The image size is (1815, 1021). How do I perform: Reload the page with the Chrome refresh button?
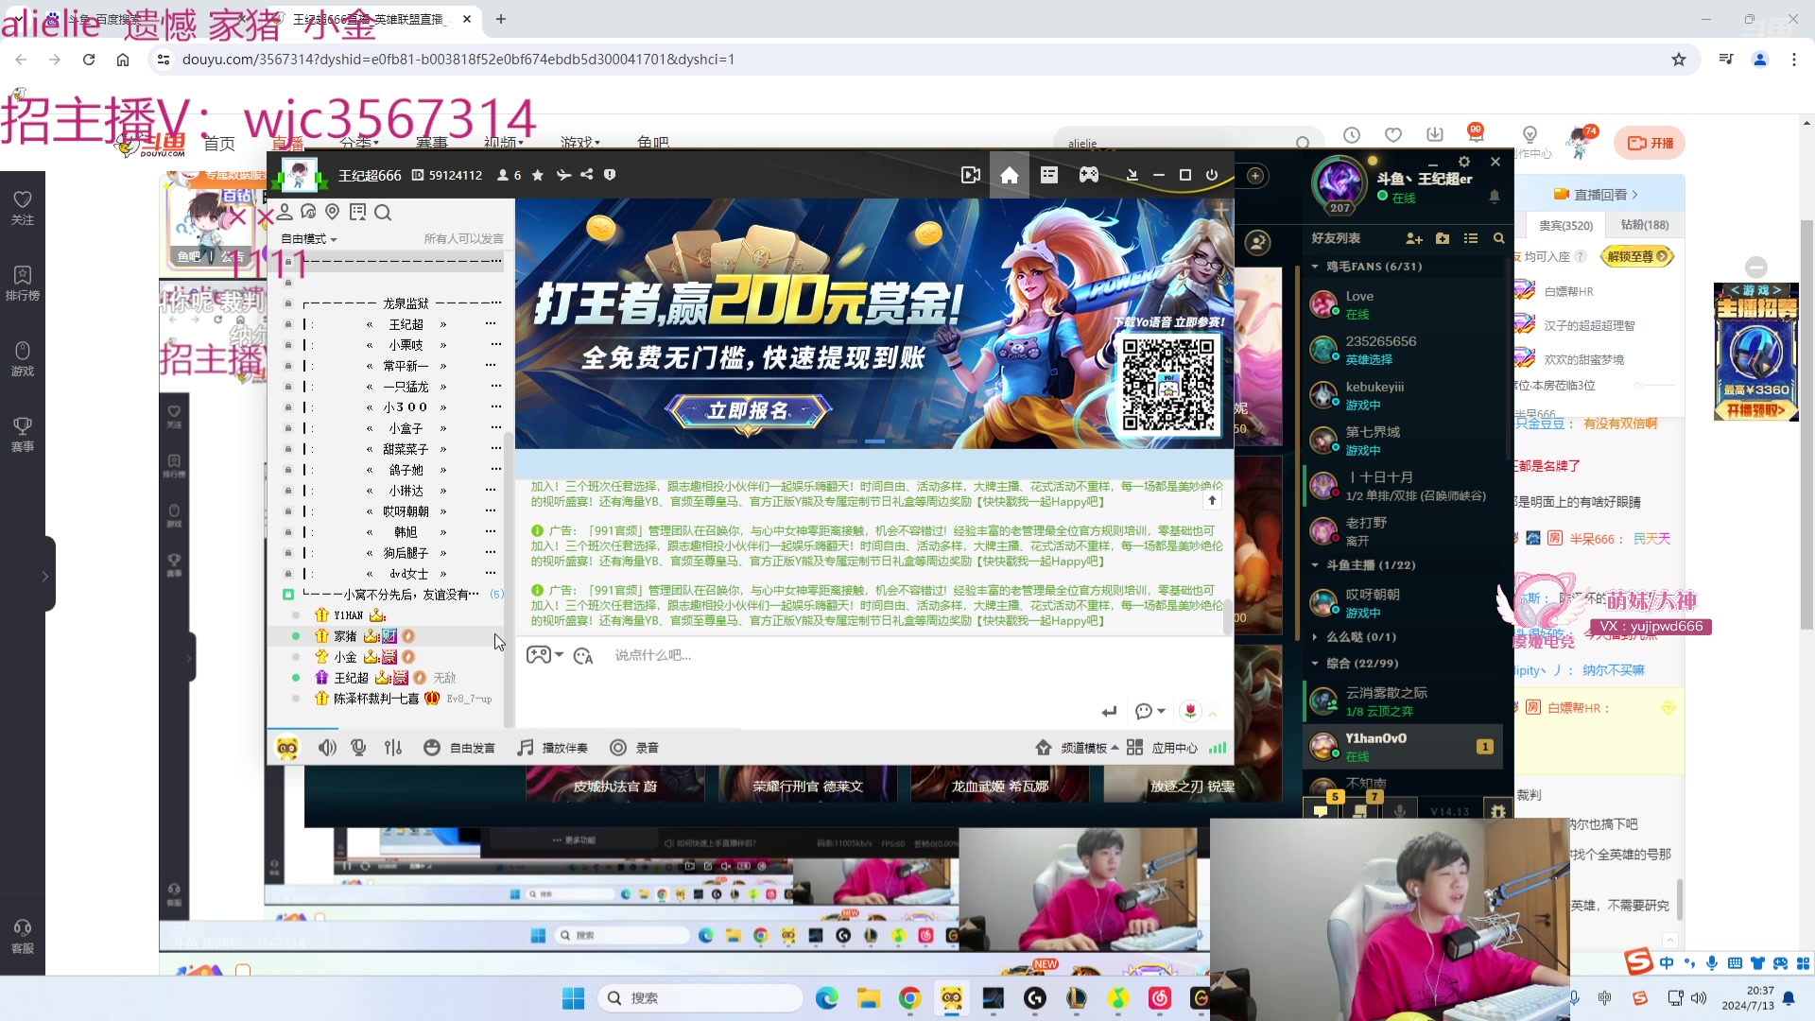coord(89,60)
